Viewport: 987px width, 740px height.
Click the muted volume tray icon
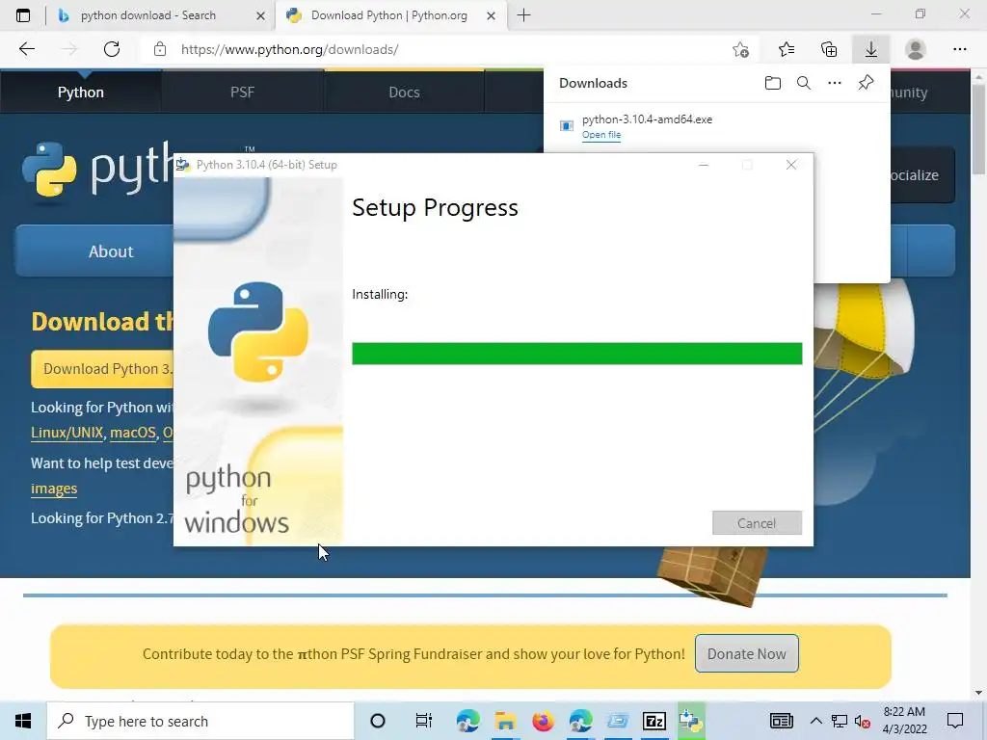click(x=862, y=721)
